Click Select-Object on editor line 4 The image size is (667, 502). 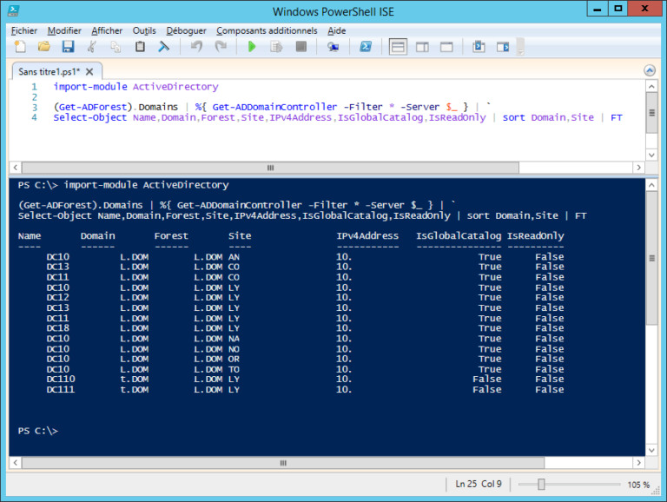point(89,117)
